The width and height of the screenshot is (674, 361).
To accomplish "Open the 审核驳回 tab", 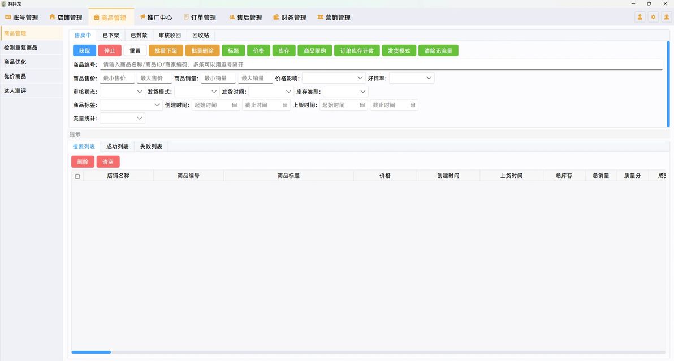I will pyautogui.click(x=170, y=35).
